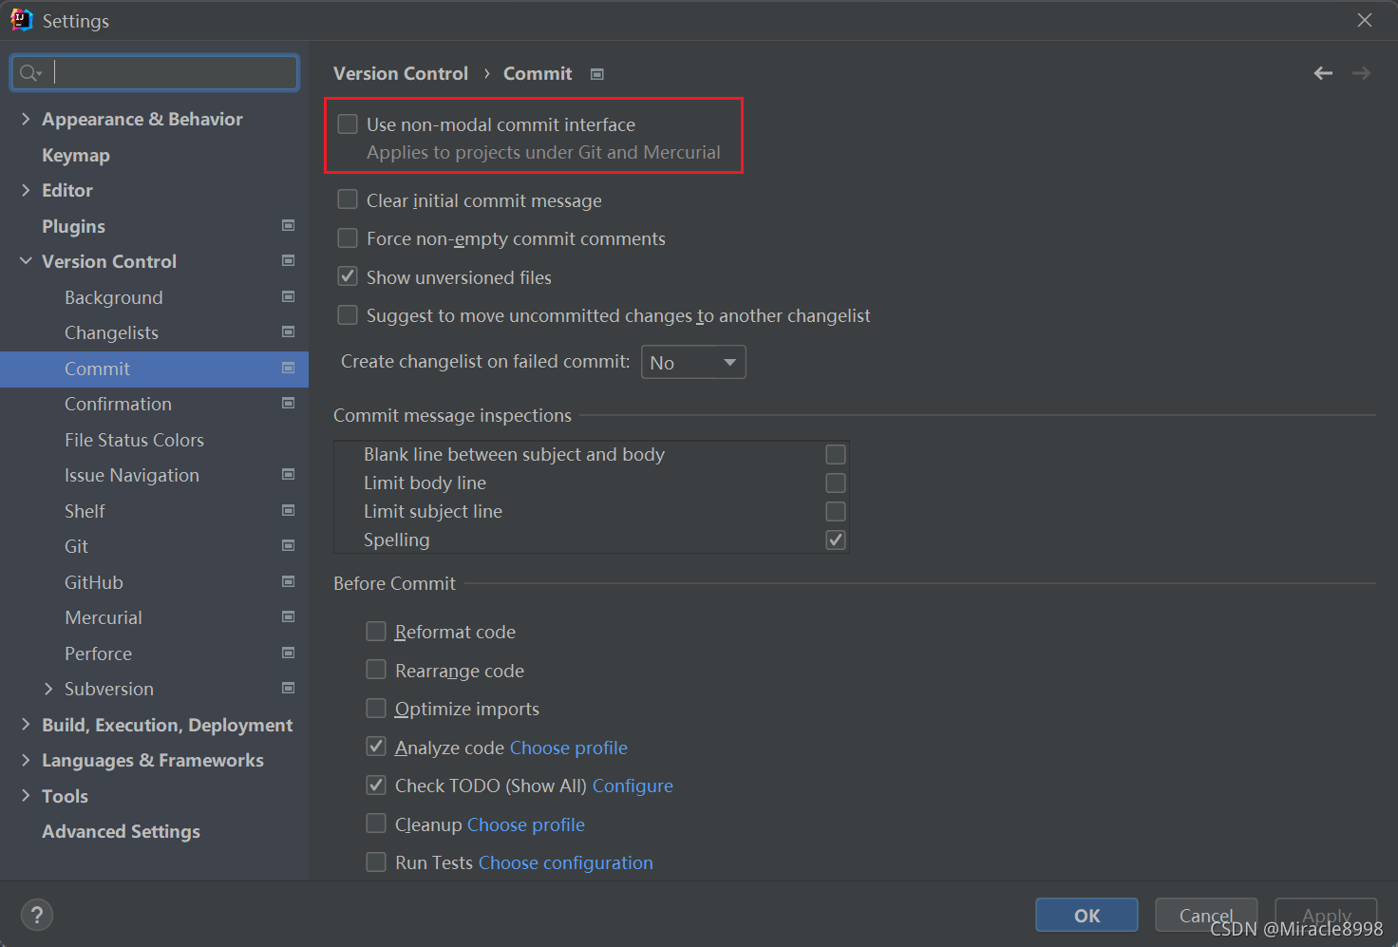Screen dimensions: 1398x947
Task: Click the indicator icon next to Plugins
Action: (288, 225)
